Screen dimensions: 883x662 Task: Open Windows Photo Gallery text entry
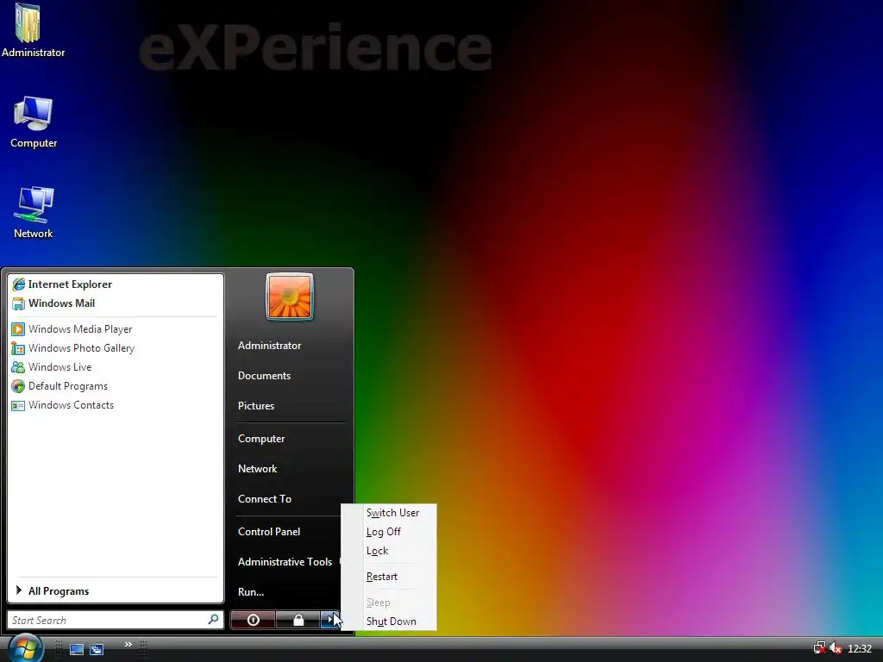pos(81,348)
